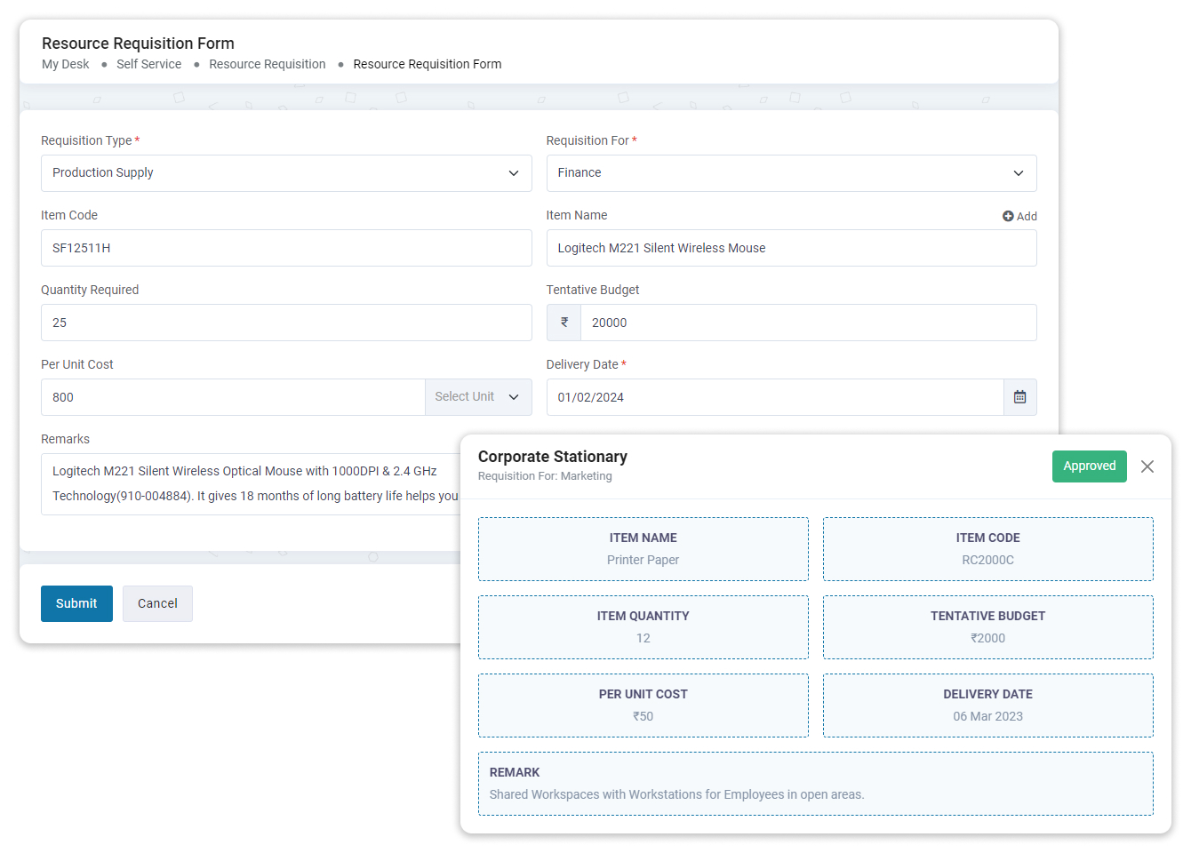Cancel the requisition form
Screen dimensions: 1191x853
click(157, 603)
